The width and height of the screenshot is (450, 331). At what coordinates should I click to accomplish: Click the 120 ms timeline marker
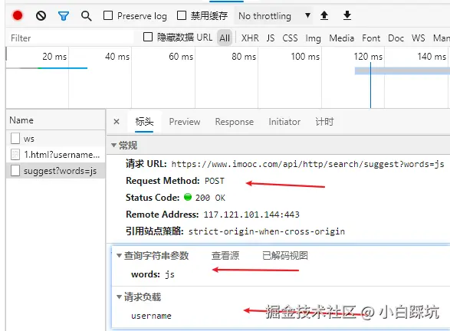point(368,56)
